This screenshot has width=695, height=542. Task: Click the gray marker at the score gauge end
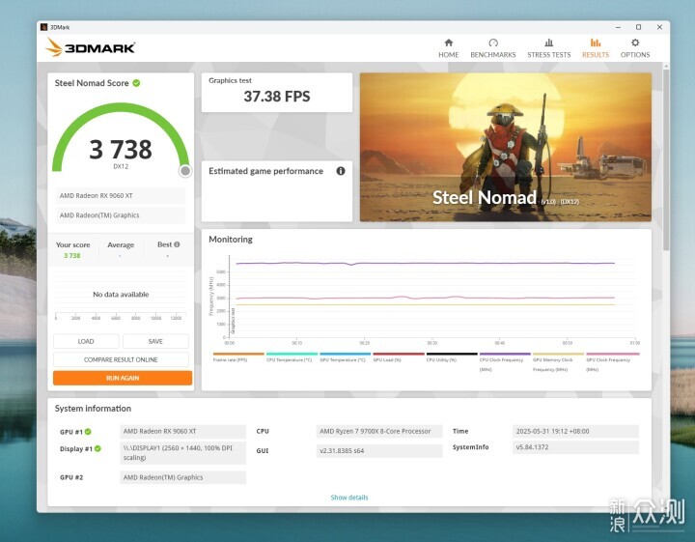[185, 171]
